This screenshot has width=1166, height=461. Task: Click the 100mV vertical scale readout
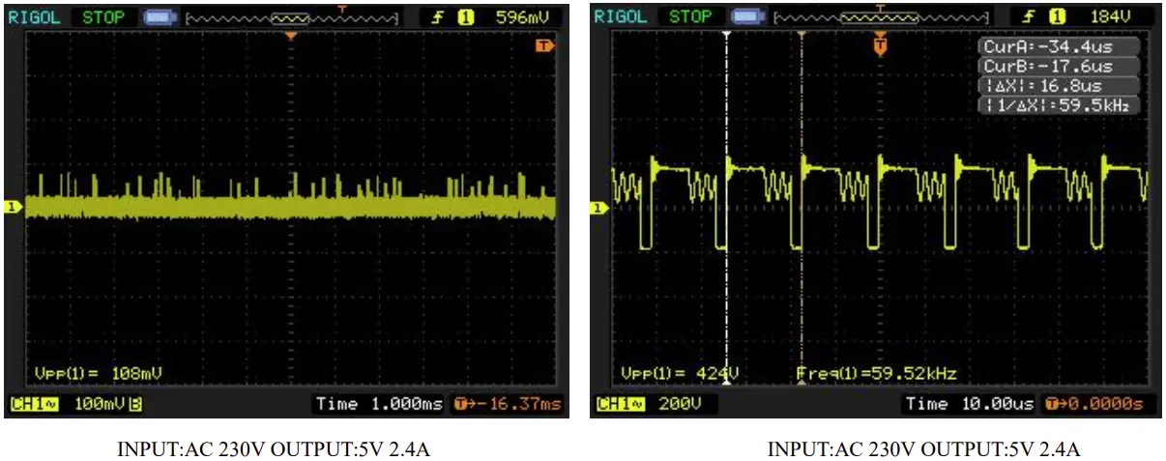101,404
